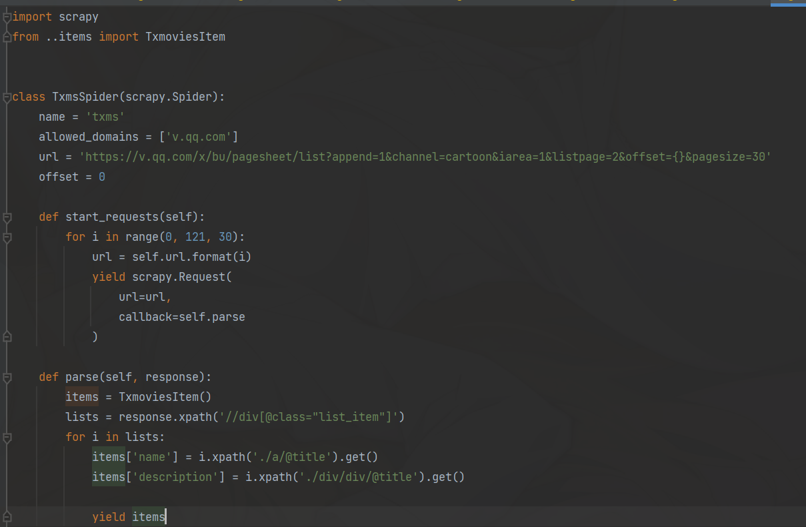
Task: Click the url=url argument line
Action: [x=145, y=297]
